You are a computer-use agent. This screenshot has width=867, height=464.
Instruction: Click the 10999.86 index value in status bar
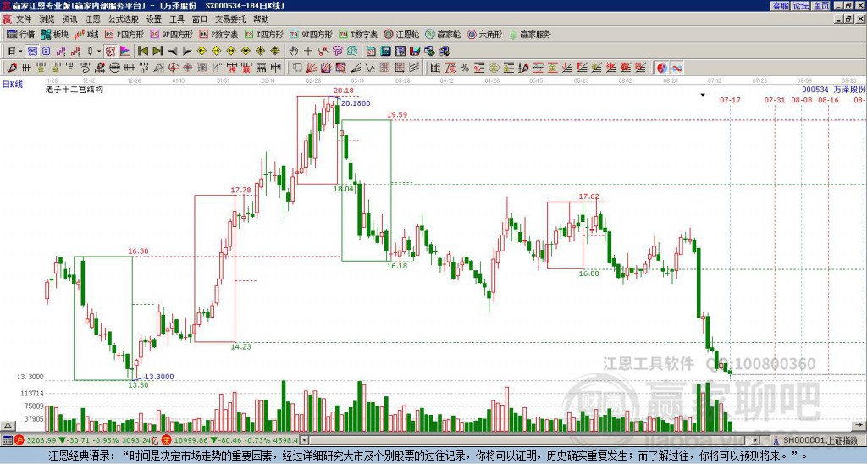point(192,440)
